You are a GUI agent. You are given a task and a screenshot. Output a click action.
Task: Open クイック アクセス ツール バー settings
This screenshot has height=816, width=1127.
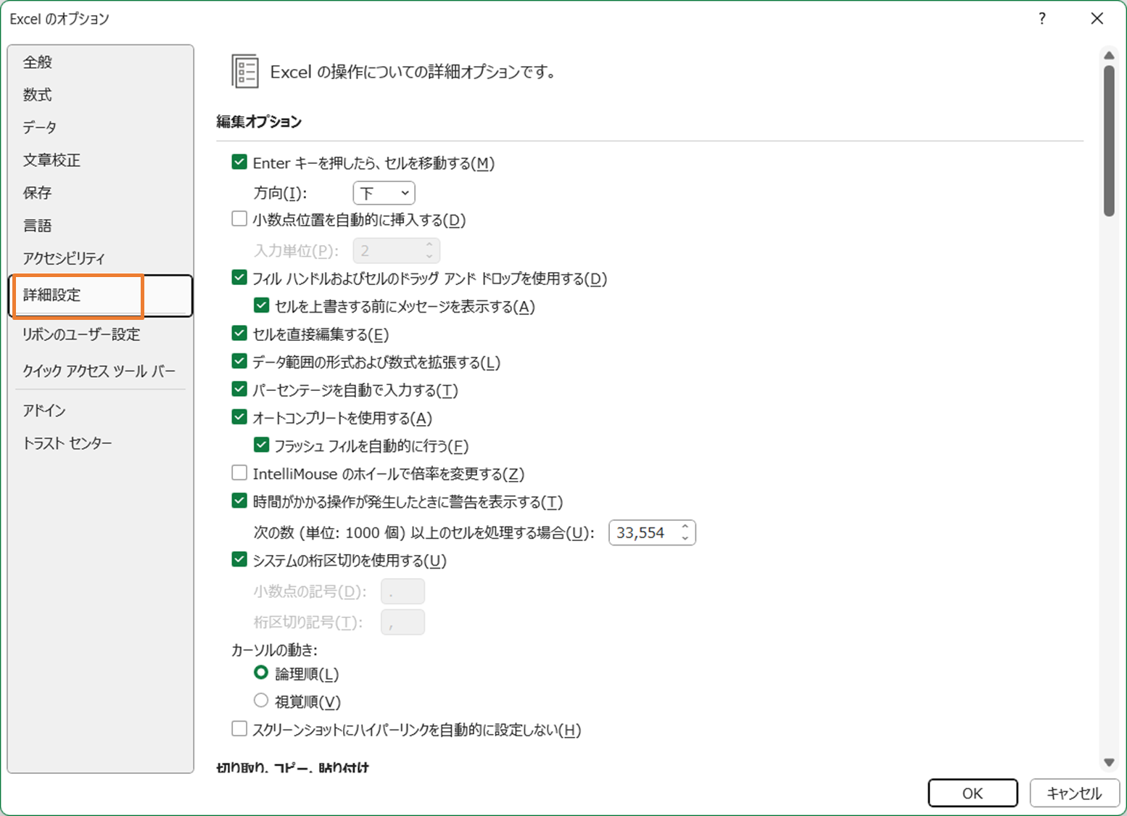coord(99,371)
